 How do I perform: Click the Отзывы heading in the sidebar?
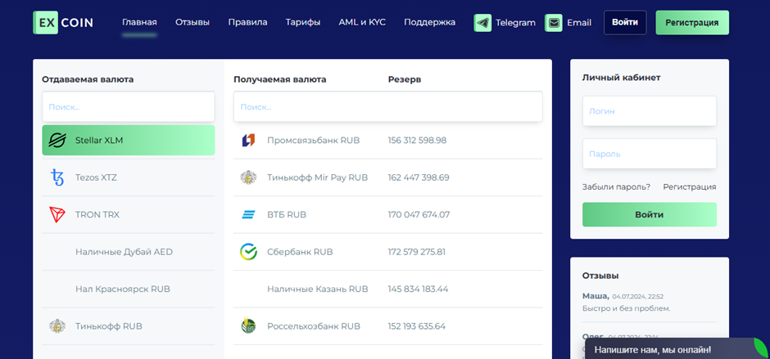coord(600,276)
